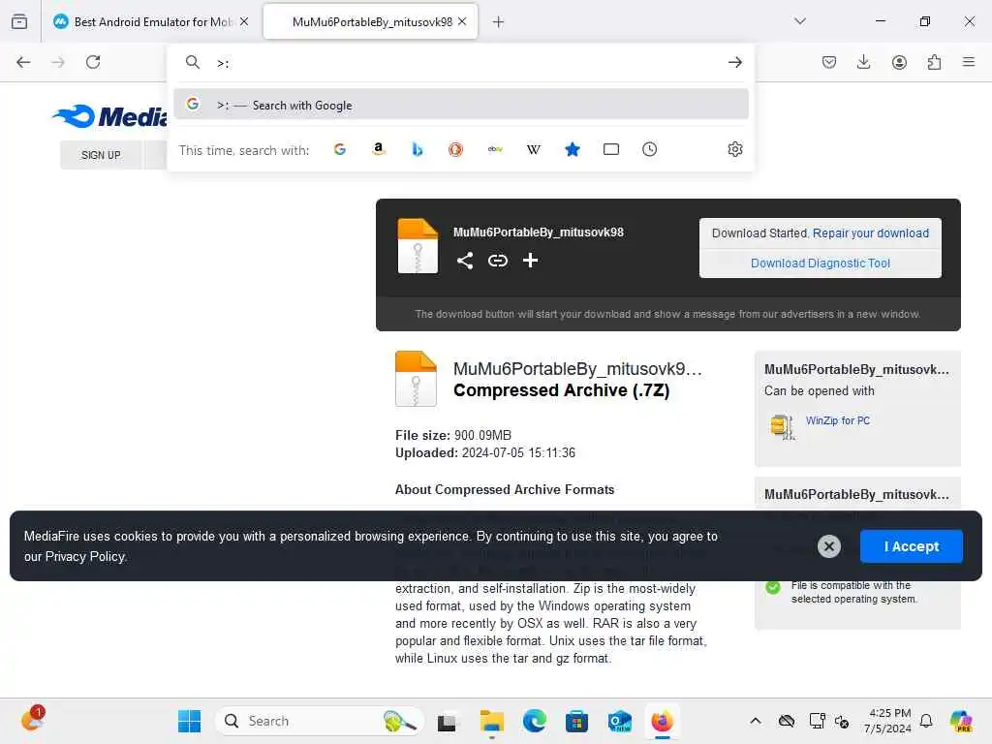Screen dimensions: 992x744
Task: Reload the current page
Action: (x=93, y=62)
